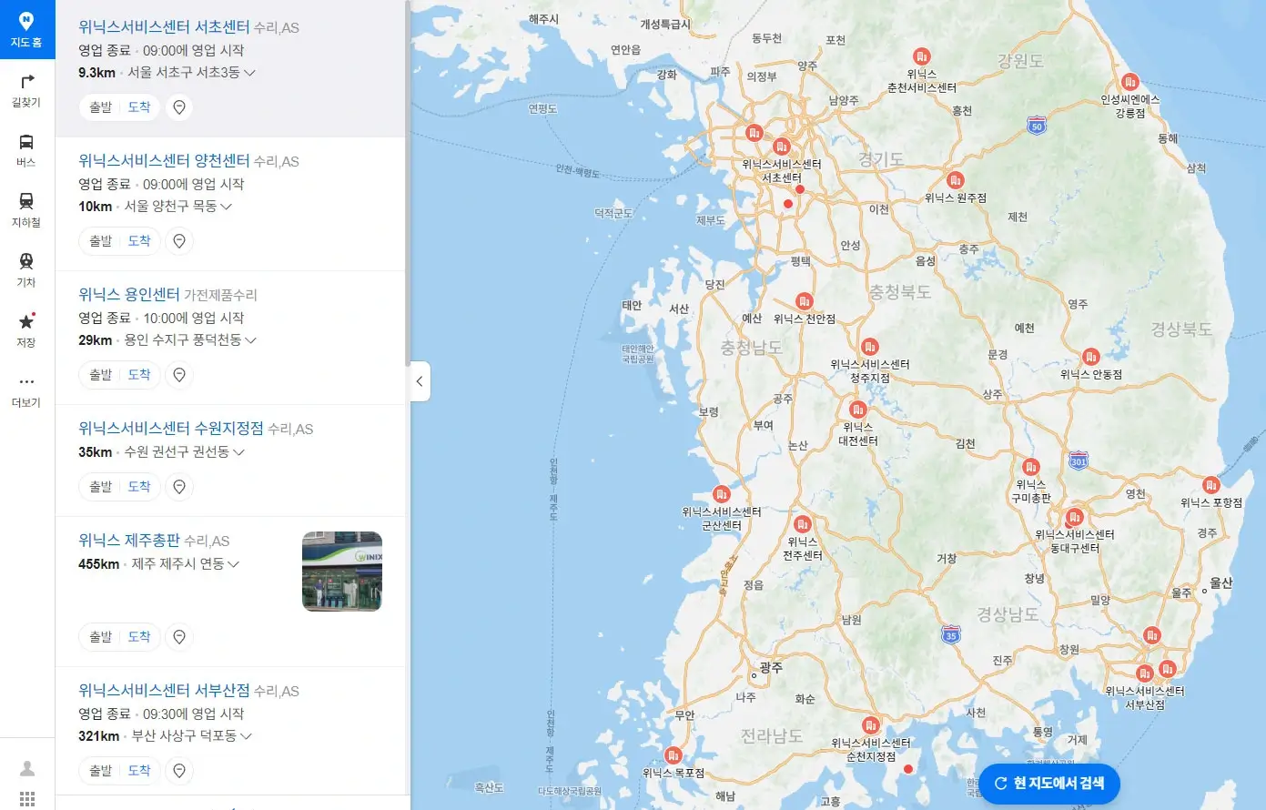
Task: Set 서부산점 as departure (출발)
Action: pos(100,771)
